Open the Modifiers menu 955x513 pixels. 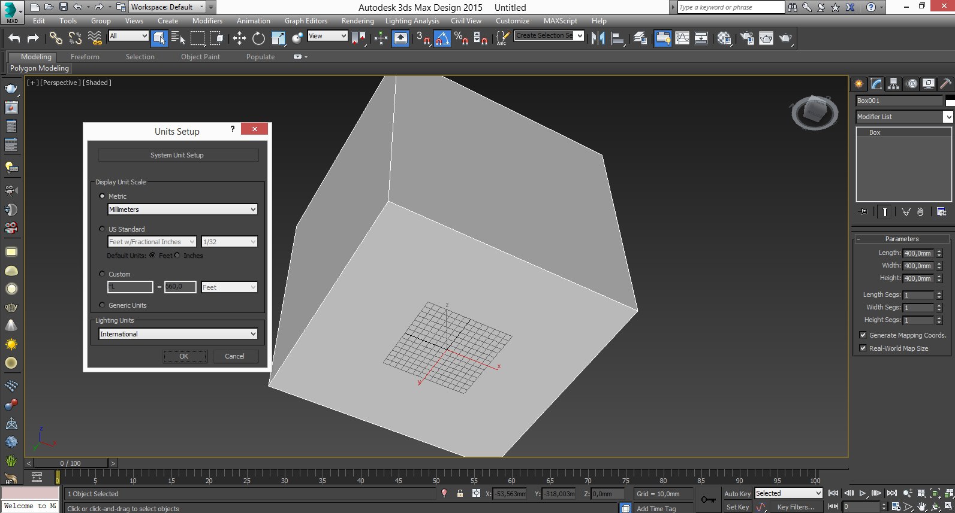click(x=207, y=21)
